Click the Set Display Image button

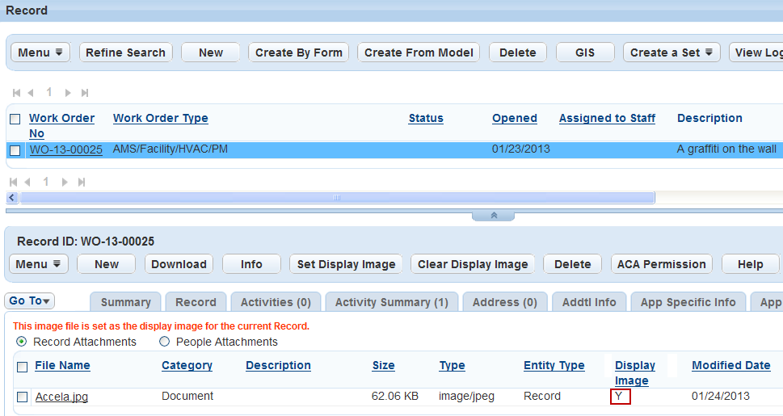pyautogui.click(x=346, y=264)
